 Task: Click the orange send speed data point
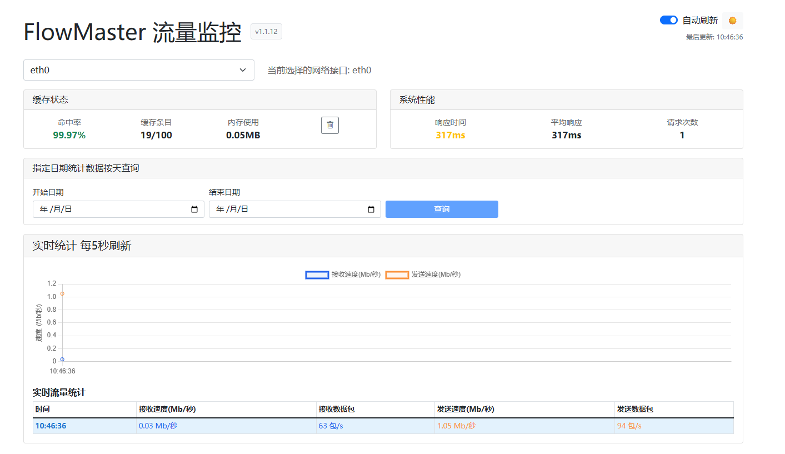pyautogui.click(x=62, y=293)
